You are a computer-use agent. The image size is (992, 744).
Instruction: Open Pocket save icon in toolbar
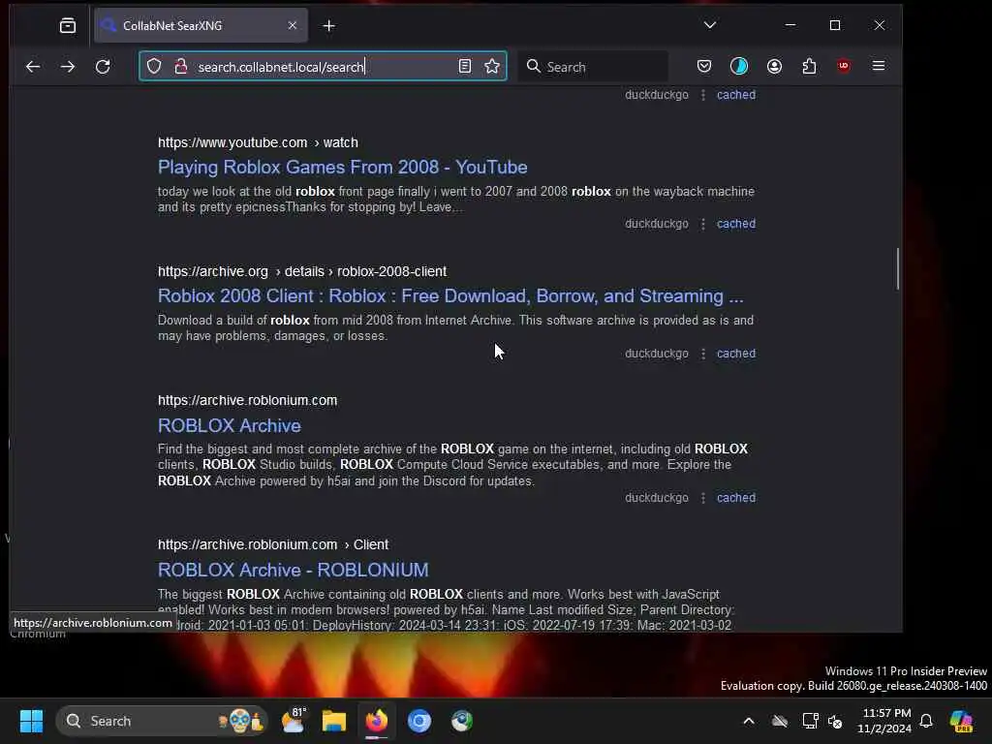pos(704,66)
